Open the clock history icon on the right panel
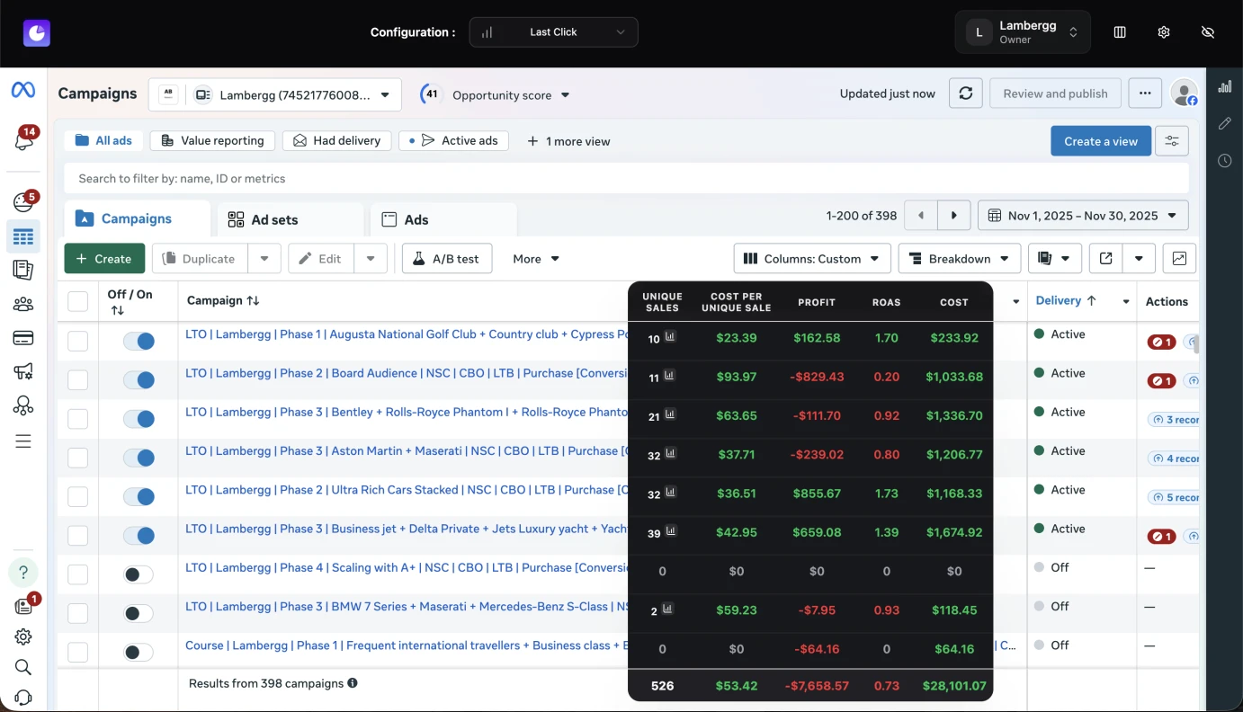 click(1224, 160)
